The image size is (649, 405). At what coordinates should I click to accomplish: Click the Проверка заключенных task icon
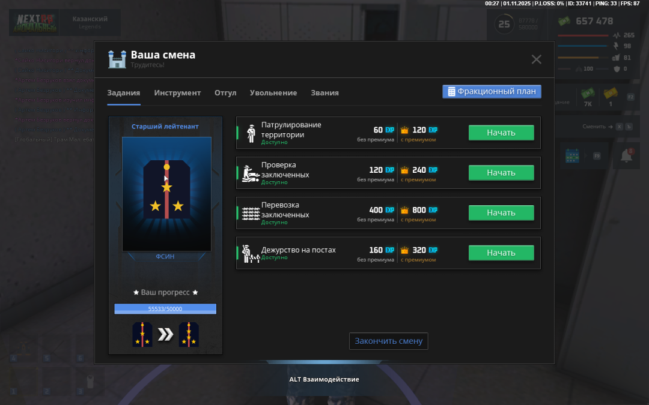pyautogui.click(x=251, y=173)
